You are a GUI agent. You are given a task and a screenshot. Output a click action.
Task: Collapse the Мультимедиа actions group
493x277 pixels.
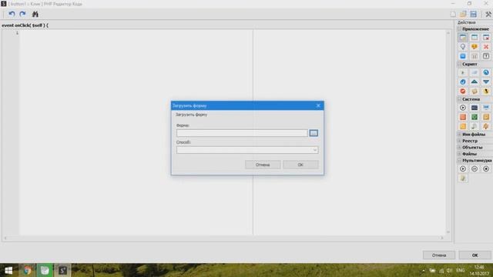[459, 161]
